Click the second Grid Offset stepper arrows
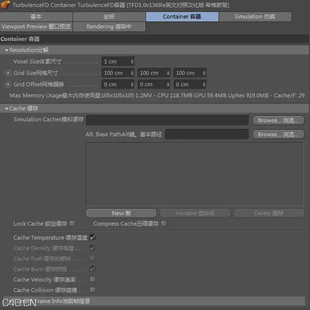 click(168, 84)
